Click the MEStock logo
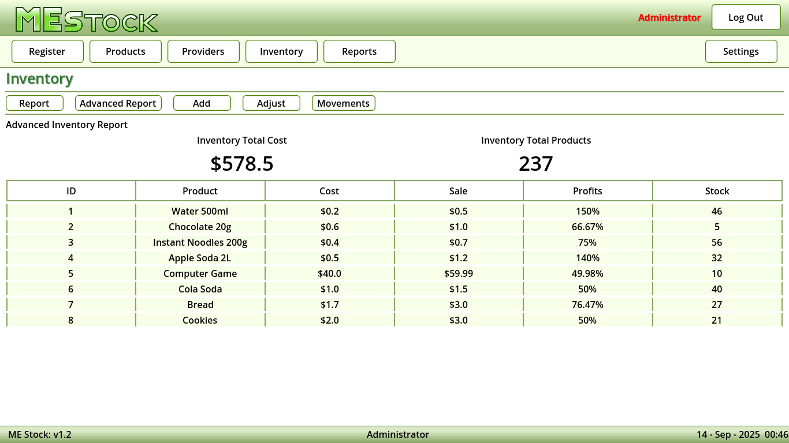 pos(87,20)
